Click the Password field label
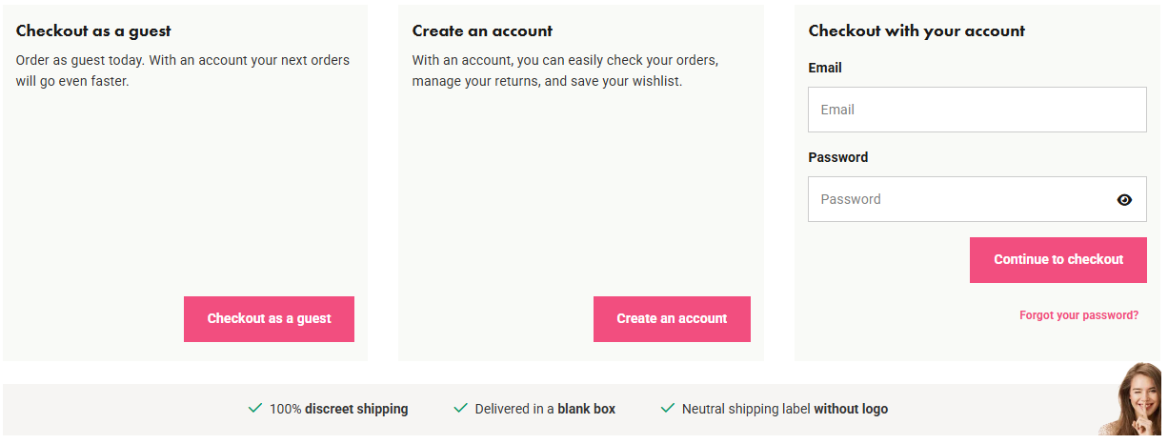 pyautogui.click(x=838, y=157)
